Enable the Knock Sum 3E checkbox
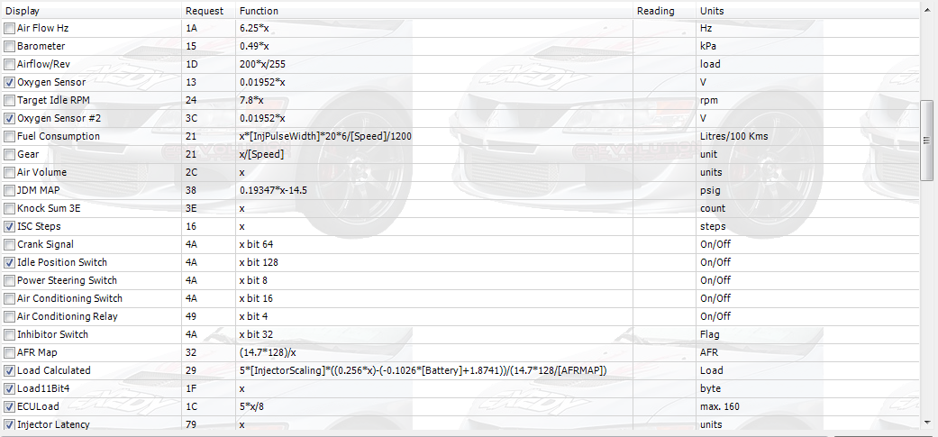938x437 pixels. (10, 208)
